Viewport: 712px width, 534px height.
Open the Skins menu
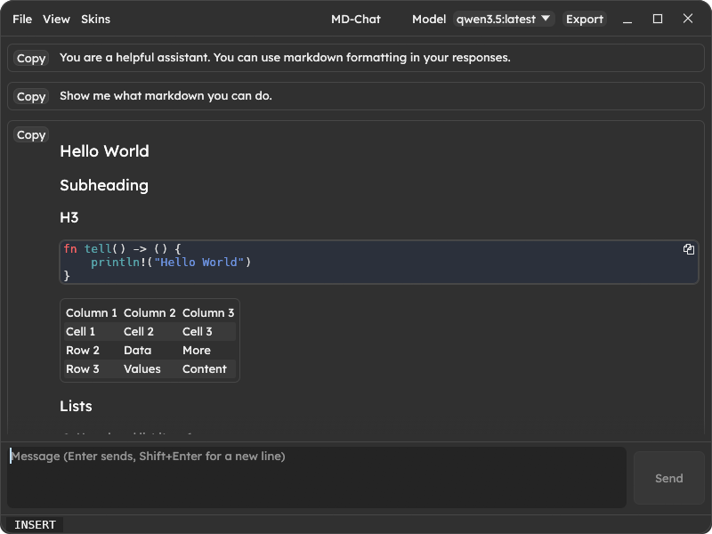pyautogui.click(x=95, y=19)
